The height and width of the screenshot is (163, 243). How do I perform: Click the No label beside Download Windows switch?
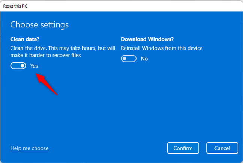(144, 59)
